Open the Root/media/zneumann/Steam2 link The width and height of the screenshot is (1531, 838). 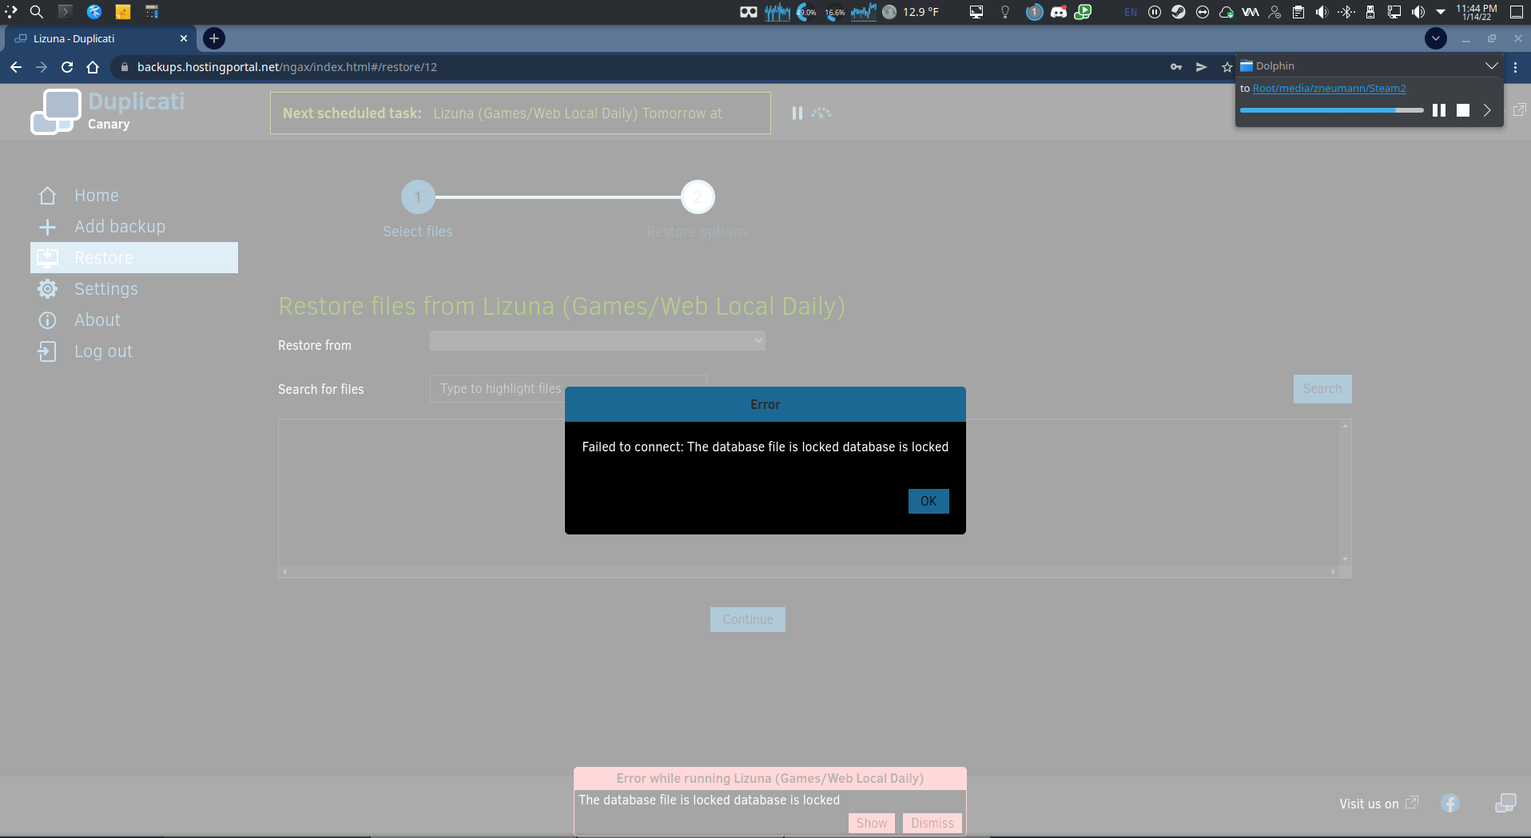coord(1329,88)
